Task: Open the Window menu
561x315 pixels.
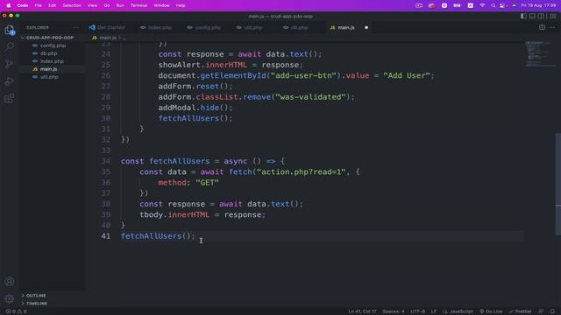Action: tap(161, 5)
